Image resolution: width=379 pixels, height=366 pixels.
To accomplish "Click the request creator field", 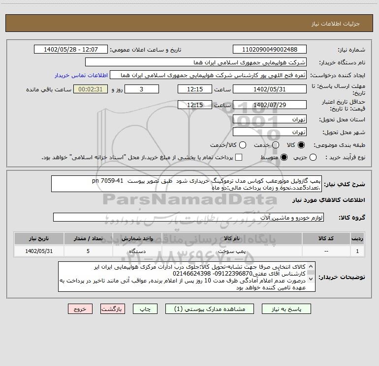I will [208, 75].
